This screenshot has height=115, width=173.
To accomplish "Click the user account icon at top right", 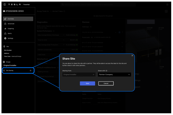I will [x=167, y=4].
